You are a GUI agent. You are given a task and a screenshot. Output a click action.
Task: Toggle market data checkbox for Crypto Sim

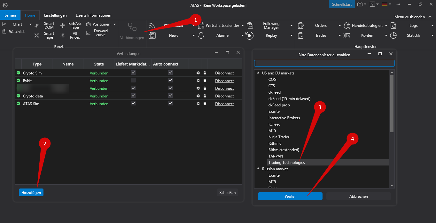click(x=133, y=73)
